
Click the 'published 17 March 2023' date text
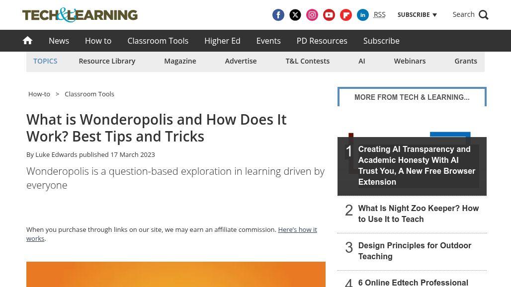click(117, 154)
